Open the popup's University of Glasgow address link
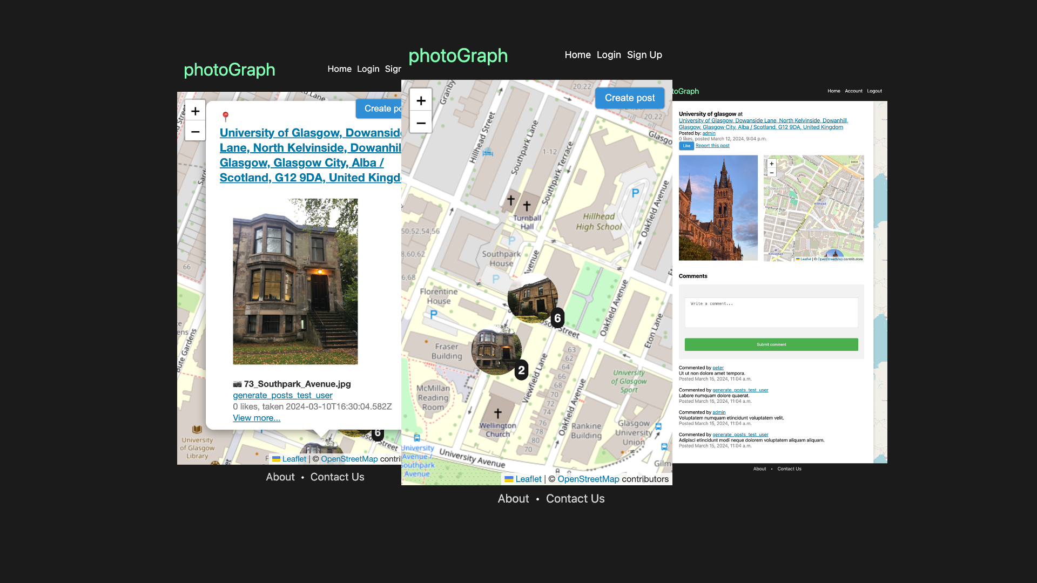The height and width of the screenshot is (583, 1037). [311, 155]
